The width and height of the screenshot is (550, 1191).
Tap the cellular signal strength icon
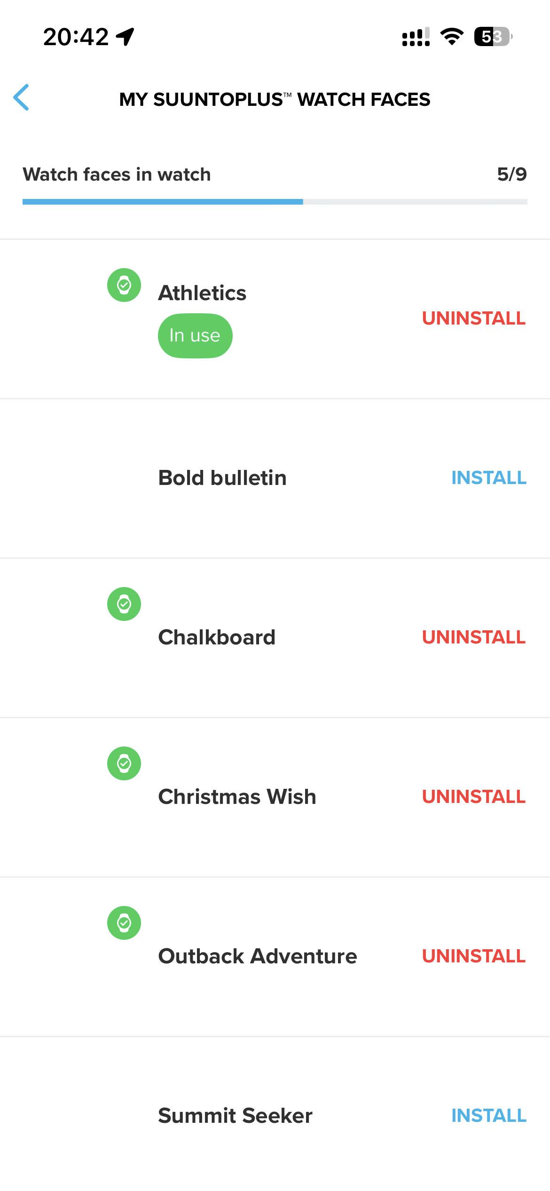point(416,37)
